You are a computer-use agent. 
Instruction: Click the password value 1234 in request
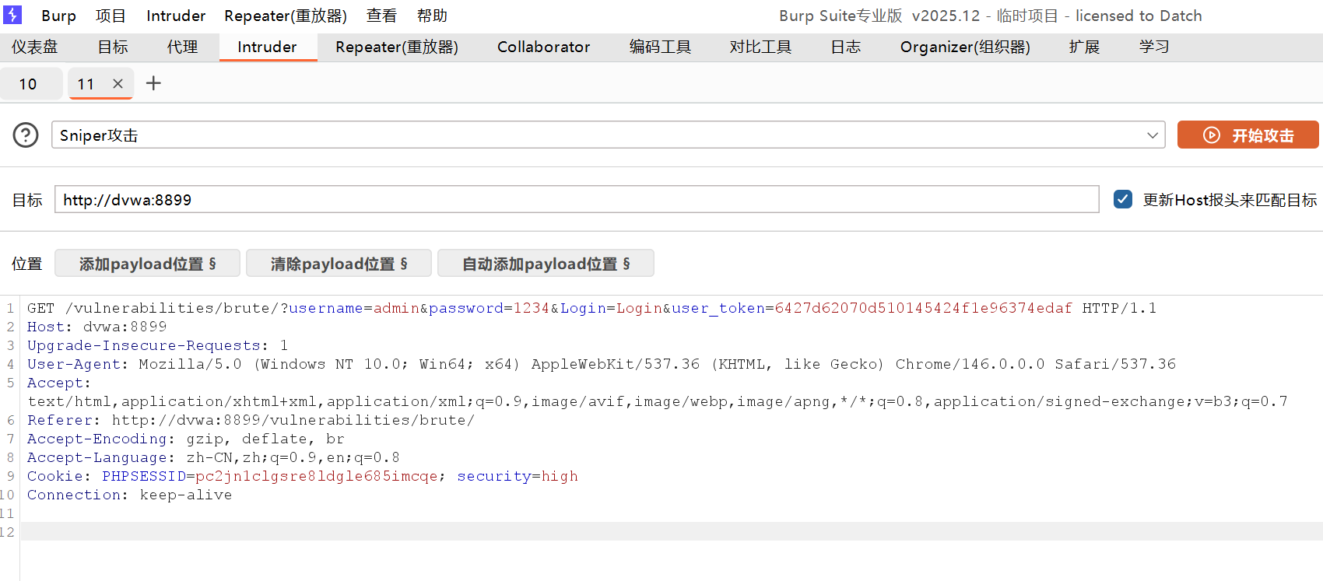coord(532,308)
